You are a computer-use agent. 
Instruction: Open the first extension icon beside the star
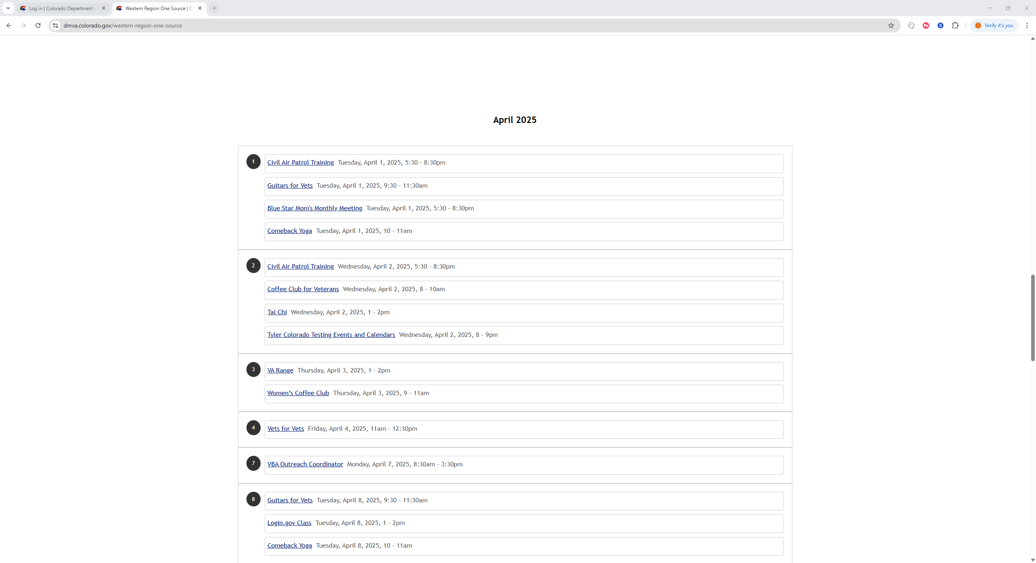(x=911, y=25)
